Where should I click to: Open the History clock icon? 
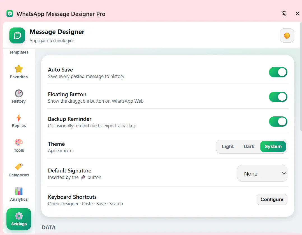[19, 93]
